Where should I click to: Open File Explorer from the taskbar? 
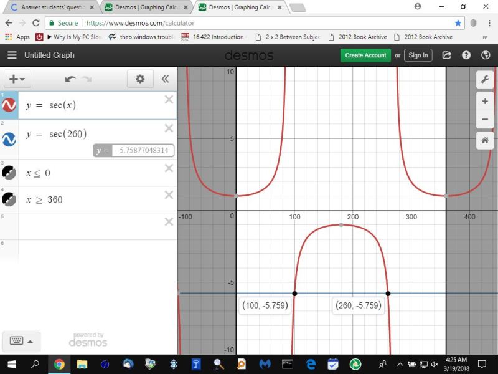(x=82, y=364)
